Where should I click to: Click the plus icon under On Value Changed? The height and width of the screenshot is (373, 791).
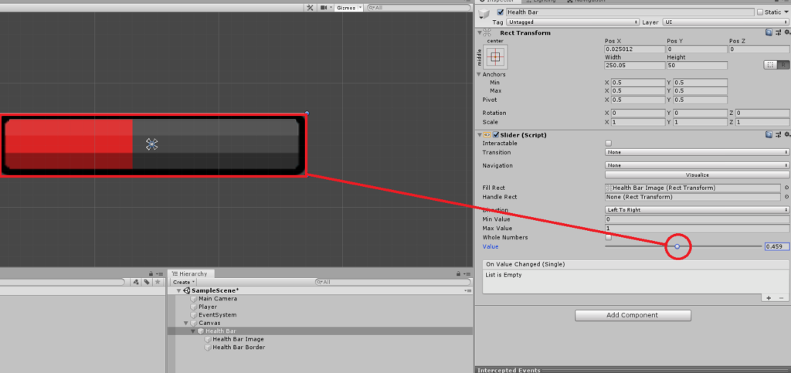(x=769, y=297)
